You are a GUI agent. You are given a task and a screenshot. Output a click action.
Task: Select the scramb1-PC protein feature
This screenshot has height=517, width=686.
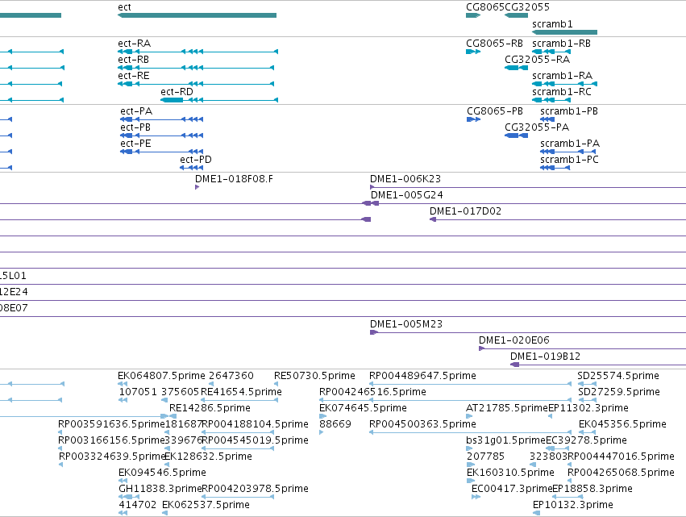pos(555,168)
